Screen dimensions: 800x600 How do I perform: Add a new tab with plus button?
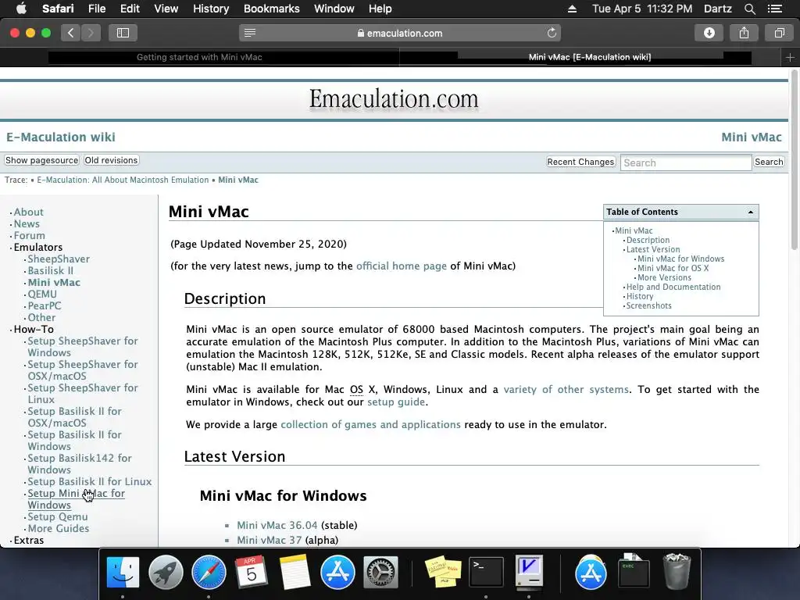tap(790, 58)
